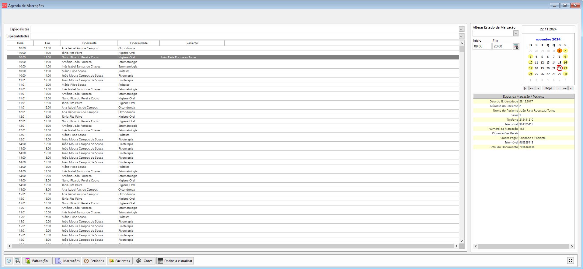The image size is (583, 269).
Task: Open the Cores color palette settings
Action: 144,261
